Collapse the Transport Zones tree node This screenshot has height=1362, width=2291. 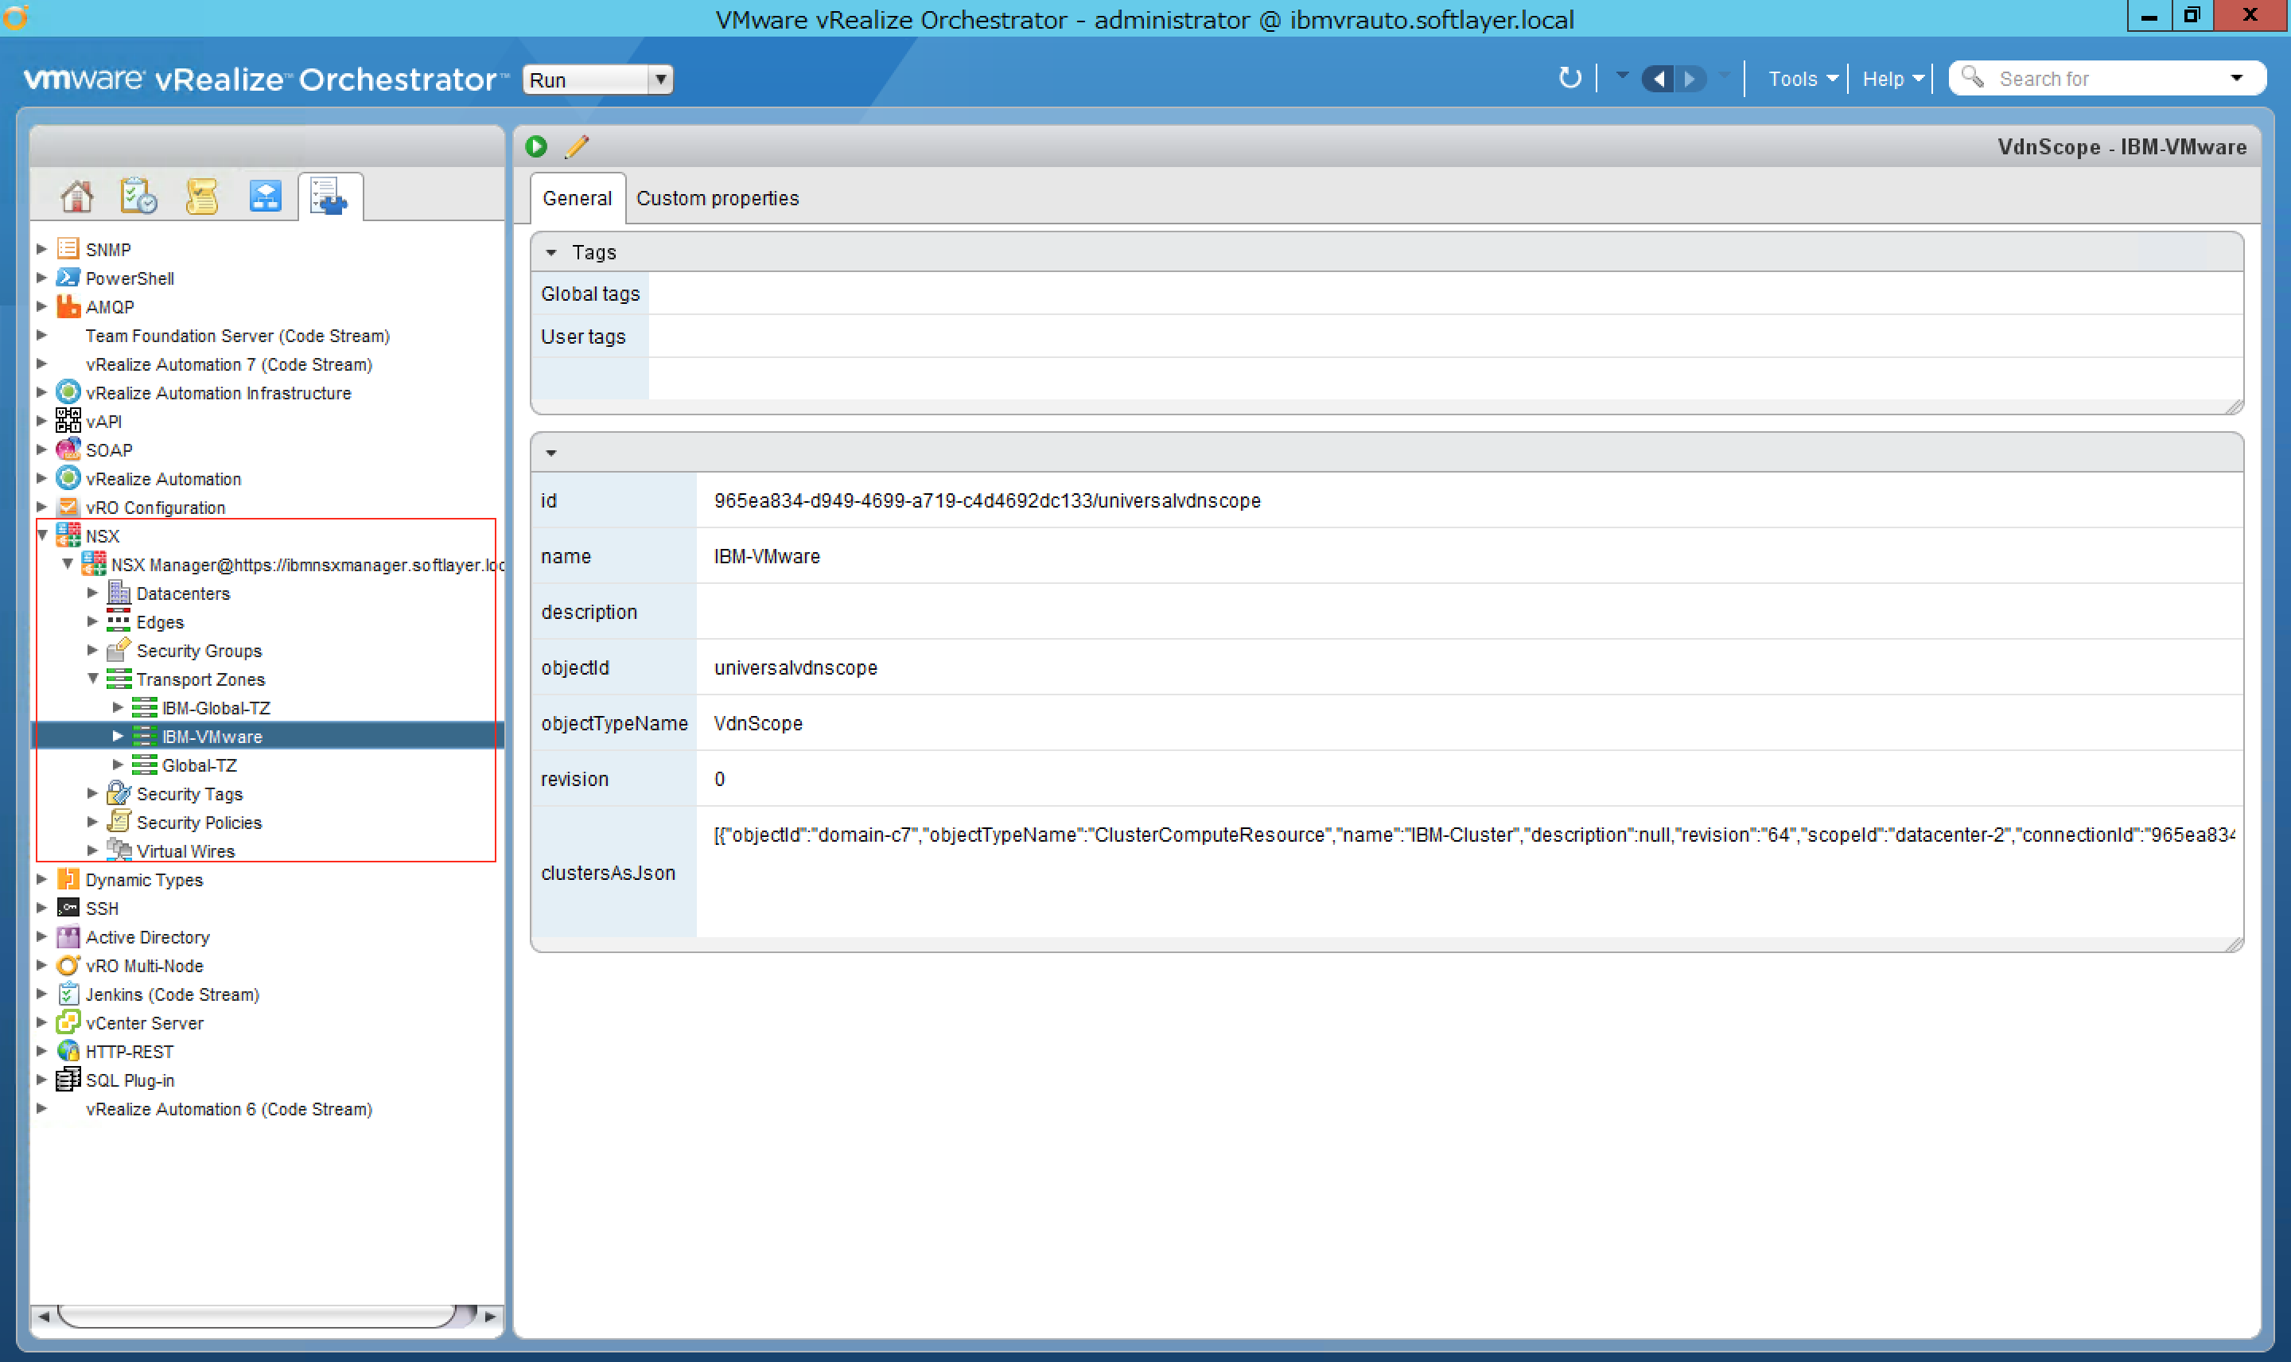(92, 679)
